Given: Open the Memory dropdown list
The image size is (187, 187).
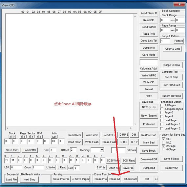Looking at the screenshot, I should pos(102,150).
